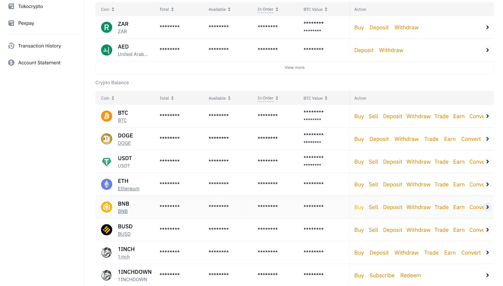
Task: Open the Ethereum coin name link
Action: click(x=129, y=188)
